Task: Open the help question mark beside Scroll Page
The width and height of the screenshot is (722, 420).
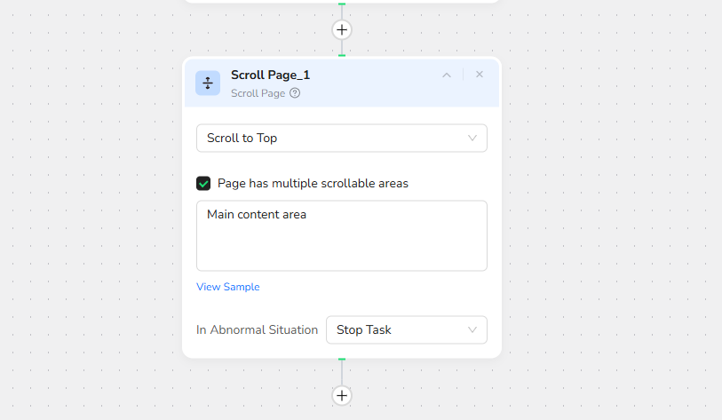Action: click(x=295, y=93)
